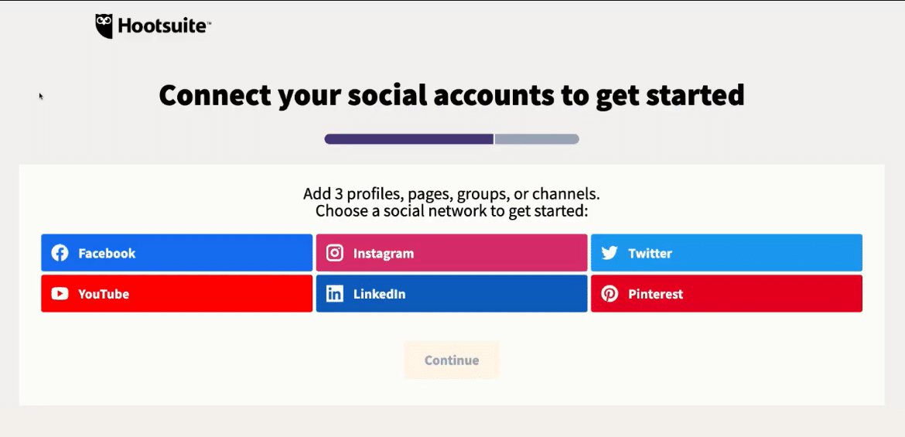This screenshot has height=437, width=905.
Task: Click the Instagram camera icon
Action: [335, 253]
